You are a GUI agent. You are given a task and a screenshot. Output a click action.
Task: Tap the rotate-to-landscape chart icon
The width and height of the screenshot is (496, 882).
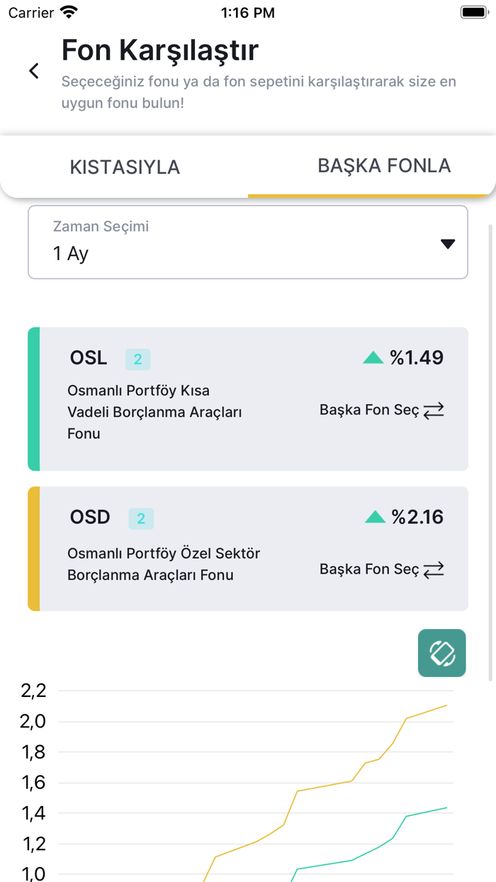pos(441,652)
